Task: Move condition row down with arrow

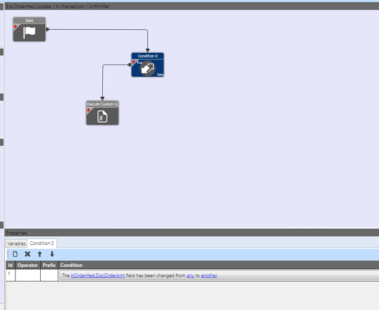Action: [x=52, y=254]
